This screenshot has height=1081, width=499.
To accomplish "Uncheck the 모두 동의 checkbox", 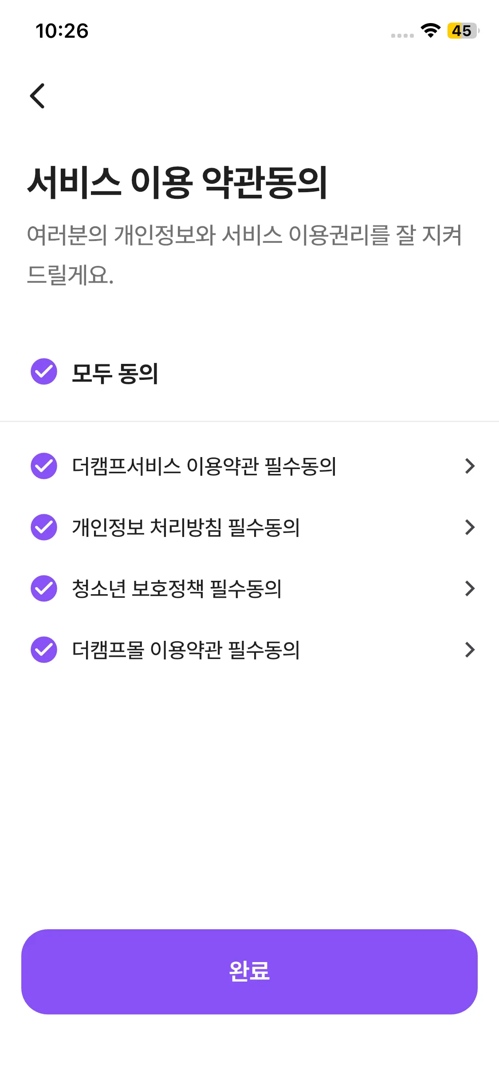I will [x=44, y=371].
